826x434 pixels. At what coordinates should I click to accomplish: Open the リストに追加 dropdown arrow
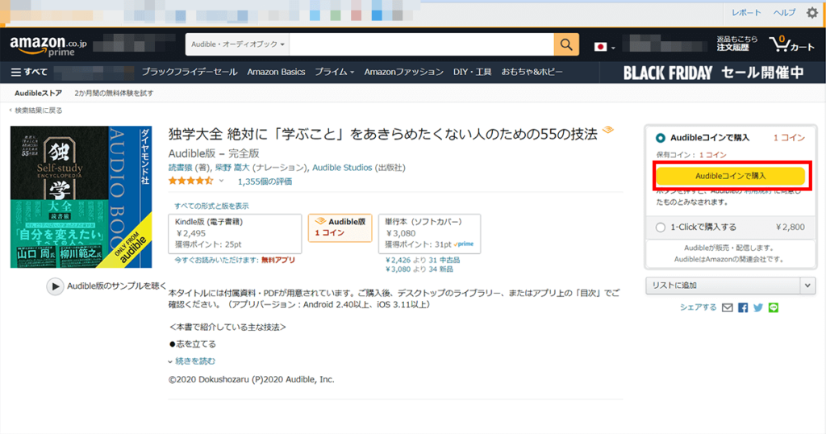click(807, 286)
